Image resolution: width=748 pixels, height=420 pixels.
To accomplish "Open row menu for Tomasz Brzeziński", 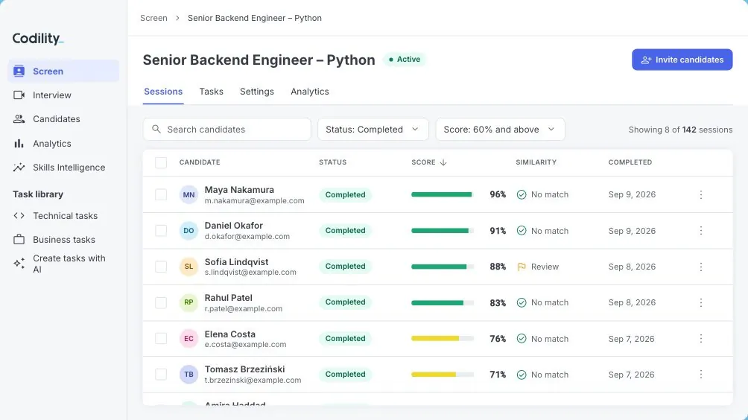I will (701, 375).
